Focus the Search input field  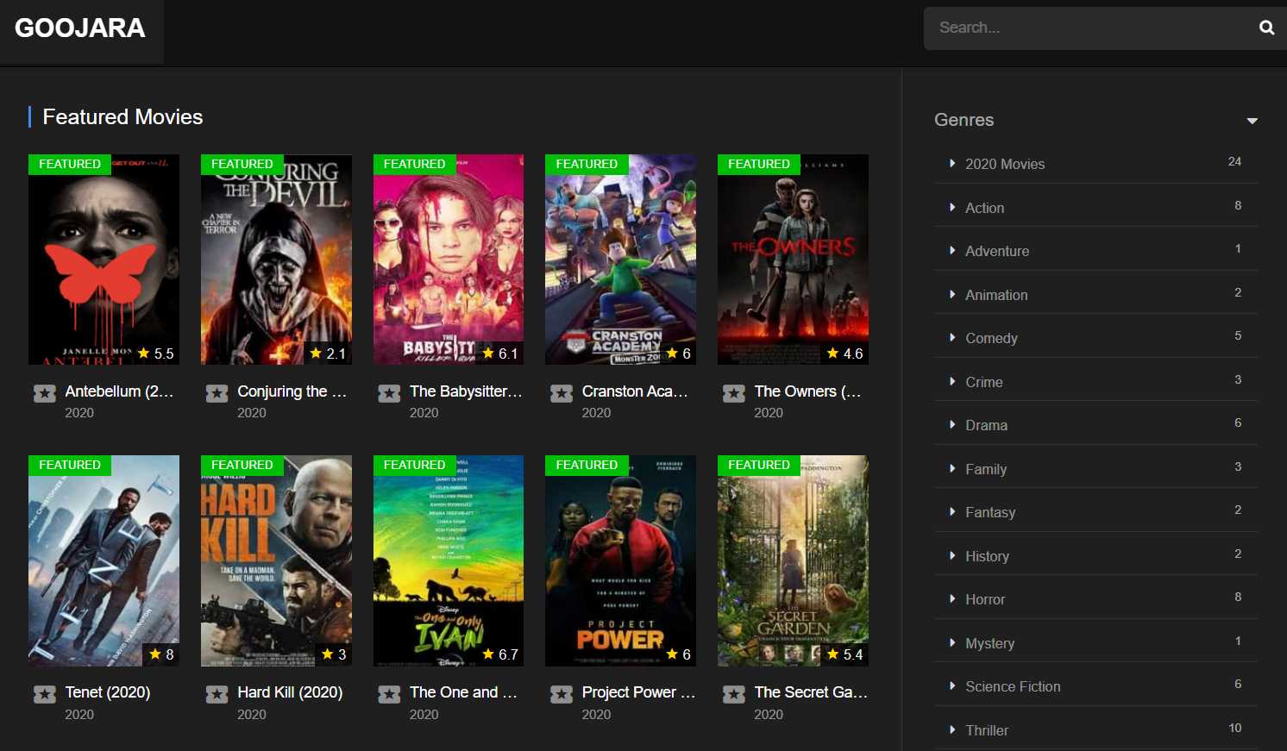click(1087, 28)
